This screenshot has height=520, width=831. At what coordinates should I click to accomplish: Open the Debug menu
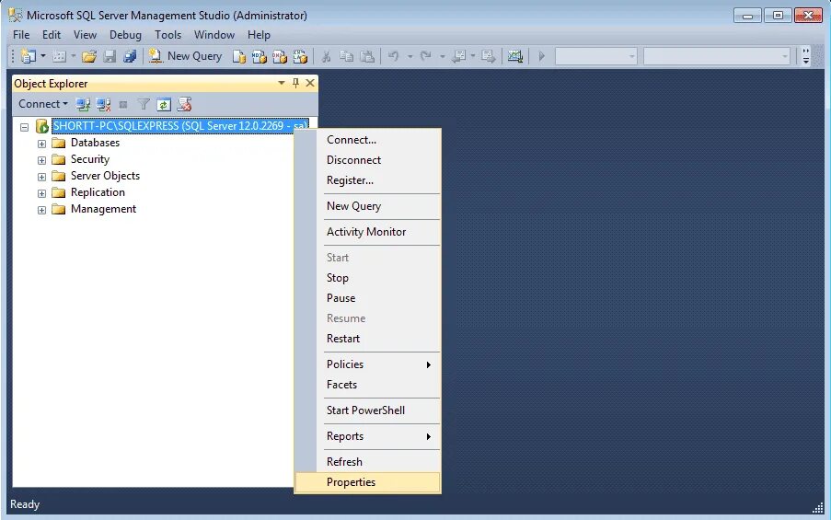pos(125,35)
